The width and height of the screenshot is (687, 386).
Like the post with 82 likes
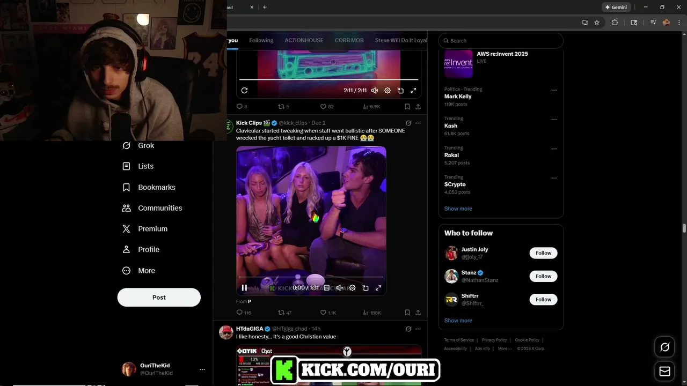[x=327, y=107]
